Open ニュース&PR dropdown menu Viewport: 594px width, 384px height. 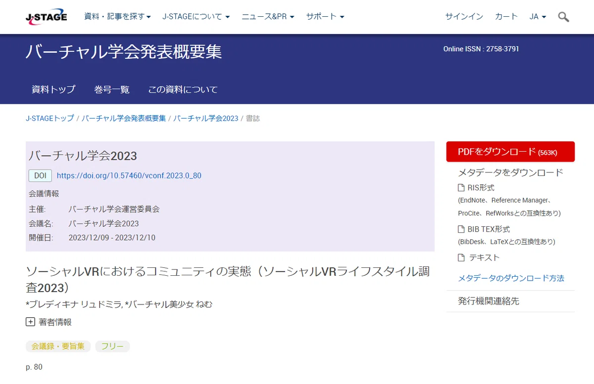(x=268, y=16)
